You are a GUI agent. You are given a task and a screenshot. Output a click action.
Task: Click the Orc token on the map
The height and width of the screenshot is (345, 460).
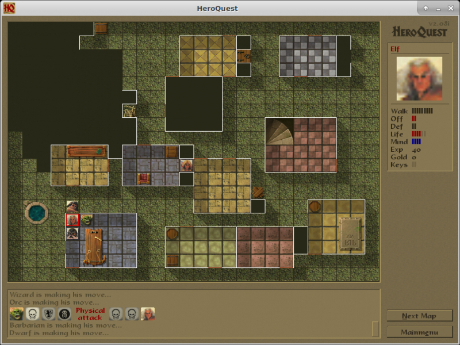pos(86,220)
